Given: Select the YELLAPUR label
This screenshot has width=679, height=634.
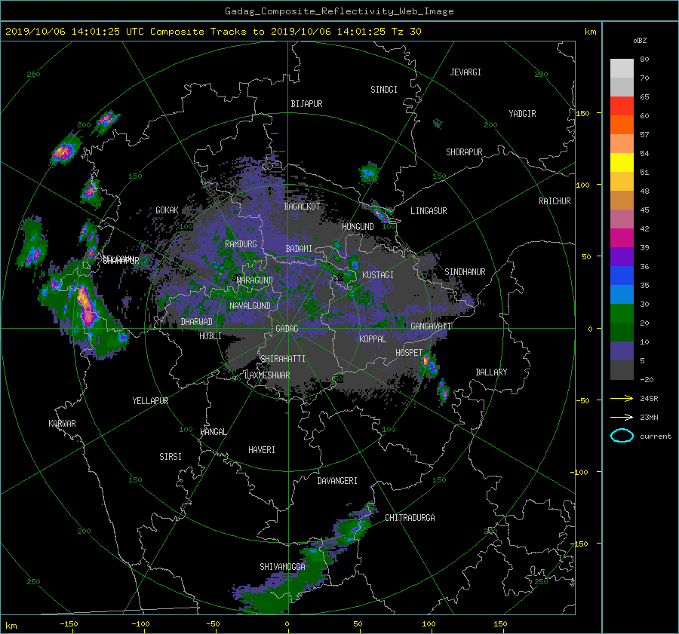Looking at the screenshot, I should pyautogui.click(x=150, y=401).
